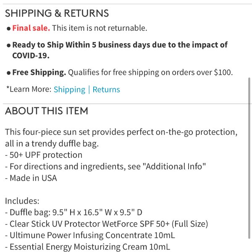Click the ABOUT THIS ITEM section heading
This screenshot has height=252, width=252.
pyautogui.click(x=47, y=111)
